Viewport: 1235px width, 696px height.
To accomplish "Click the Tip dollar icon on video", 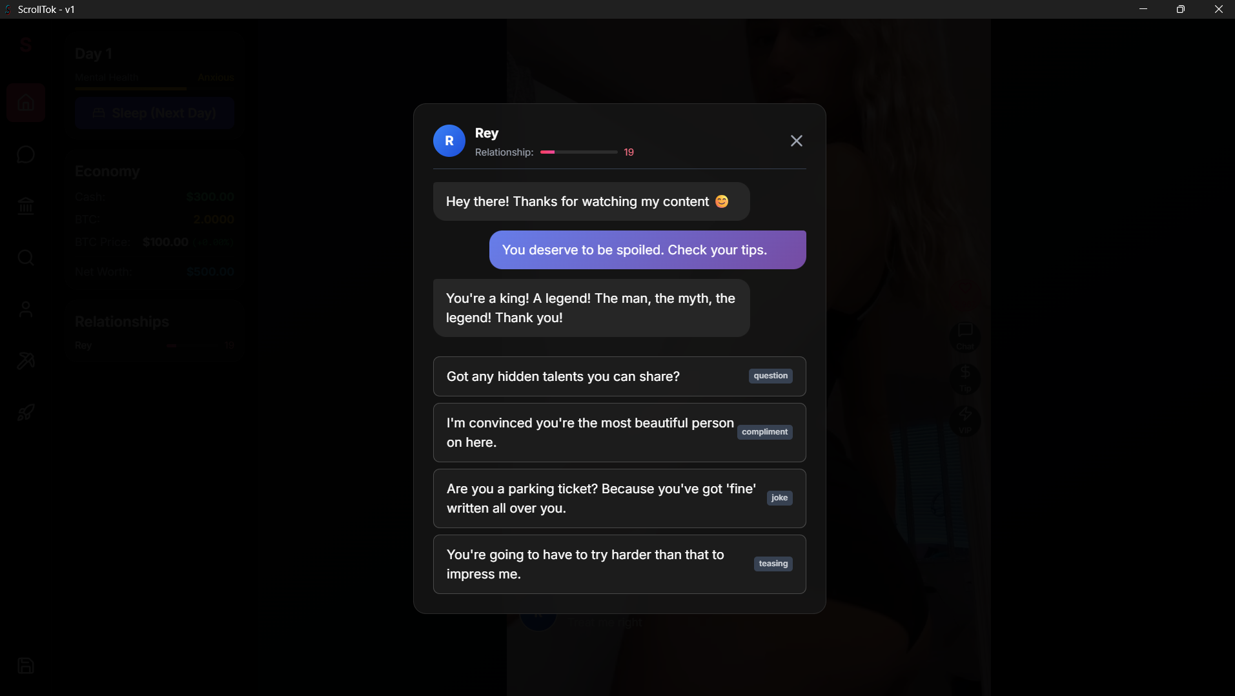I will (x=965, y=379).
